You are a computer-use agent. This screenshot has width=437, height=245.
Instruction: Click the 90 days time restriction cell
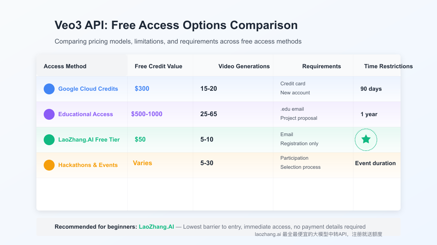coord(371,89)
